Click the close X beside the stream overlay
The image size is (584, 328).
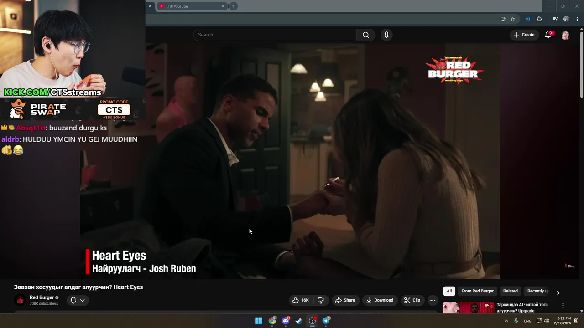click(150, 6)
